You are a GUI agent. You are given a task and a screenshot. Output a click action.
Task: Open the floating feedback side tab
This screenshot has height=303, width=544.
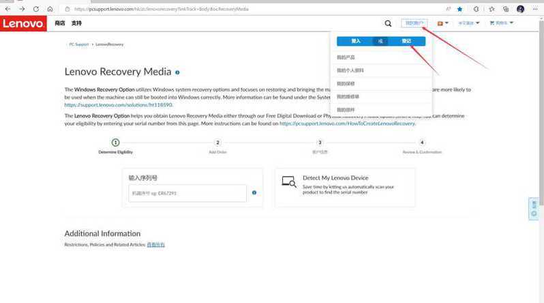click(534, 209)
